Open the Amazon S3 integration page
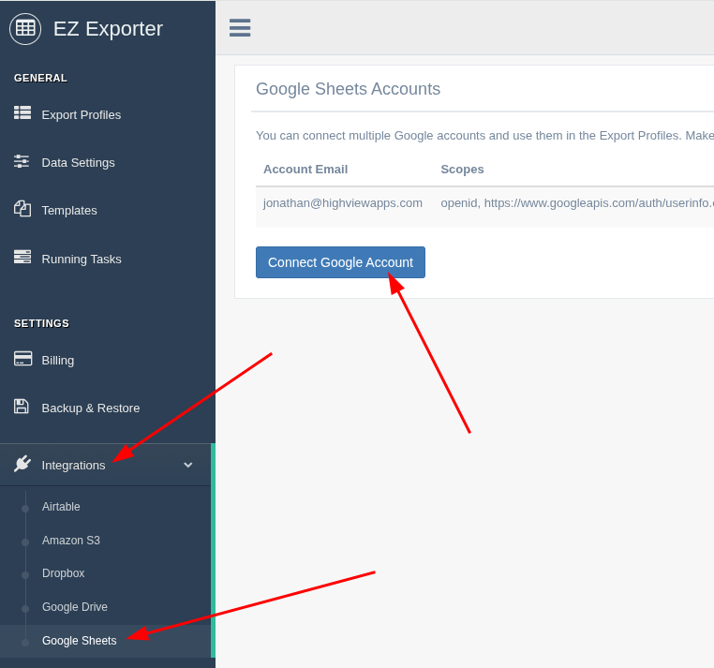Screen dimensions: 714x668 [70, 541]
